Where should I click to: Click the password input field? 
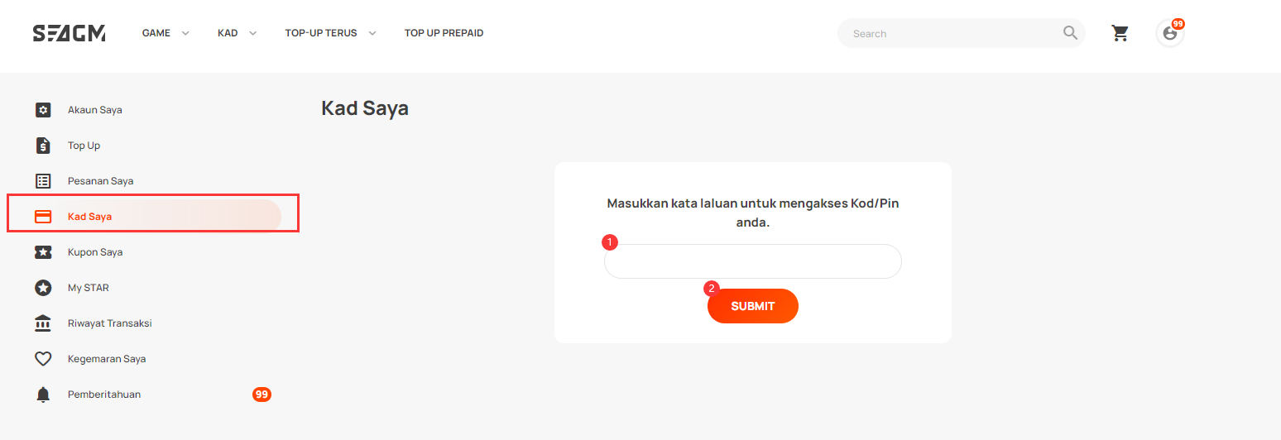753,261
